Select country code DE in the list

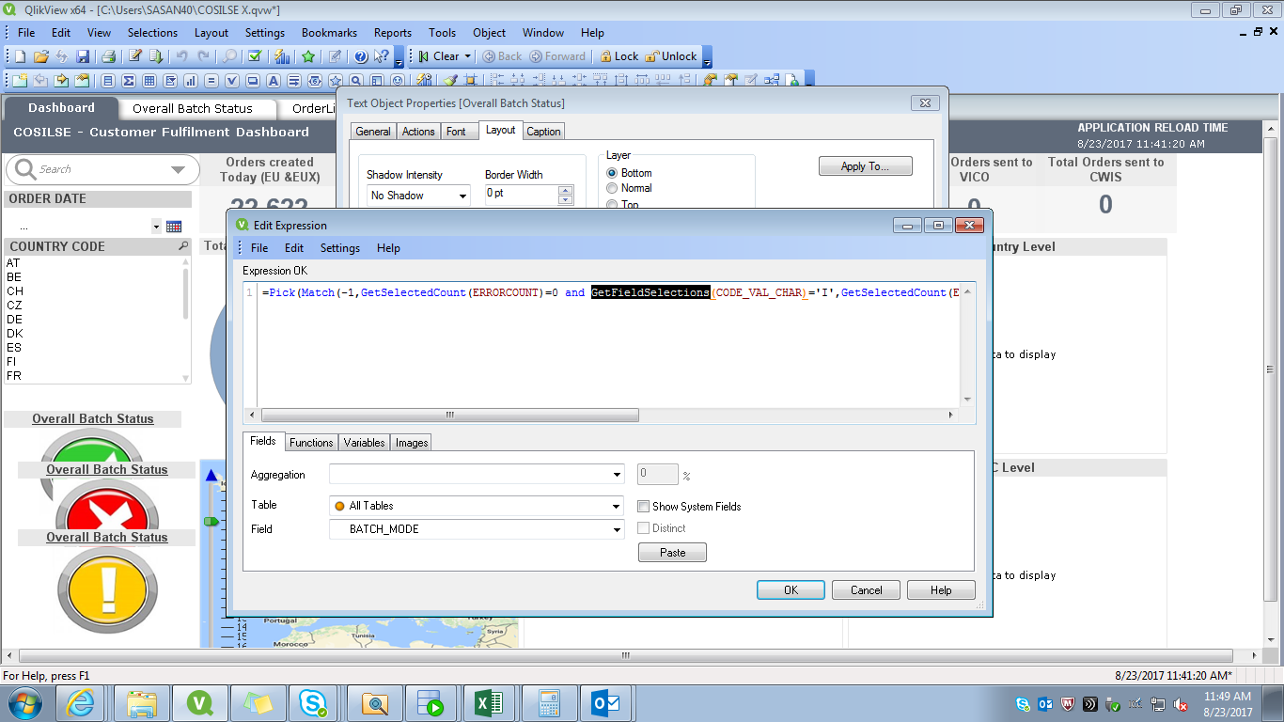click(14, 320)
